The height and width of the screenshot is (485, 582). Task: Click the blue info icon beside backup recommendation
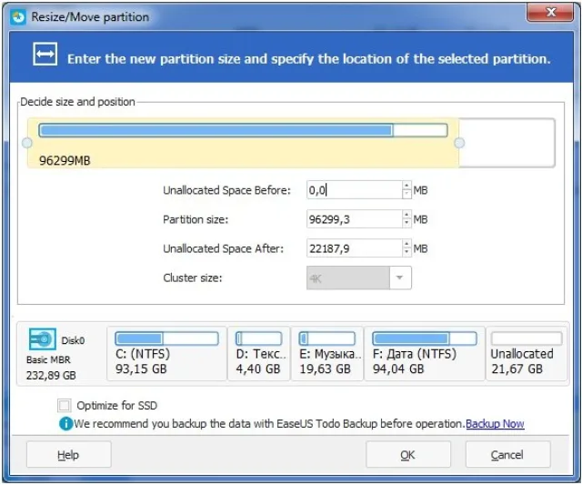[x=65, y=423]
